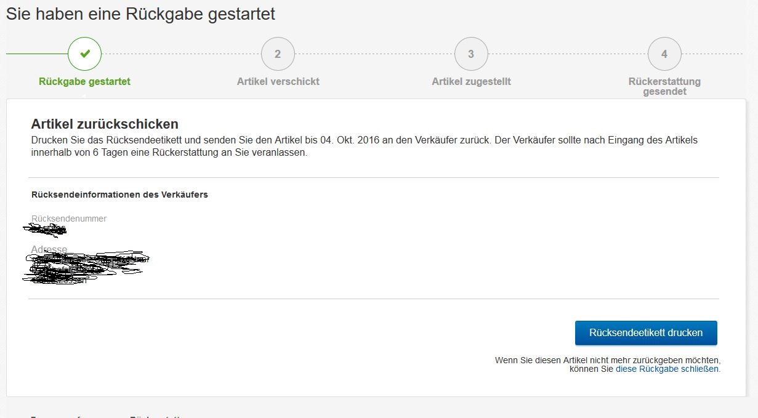758x418 pixels.
Task: Click the green progress line before step one
Action: pyautogui.click(x=37, y=54)
